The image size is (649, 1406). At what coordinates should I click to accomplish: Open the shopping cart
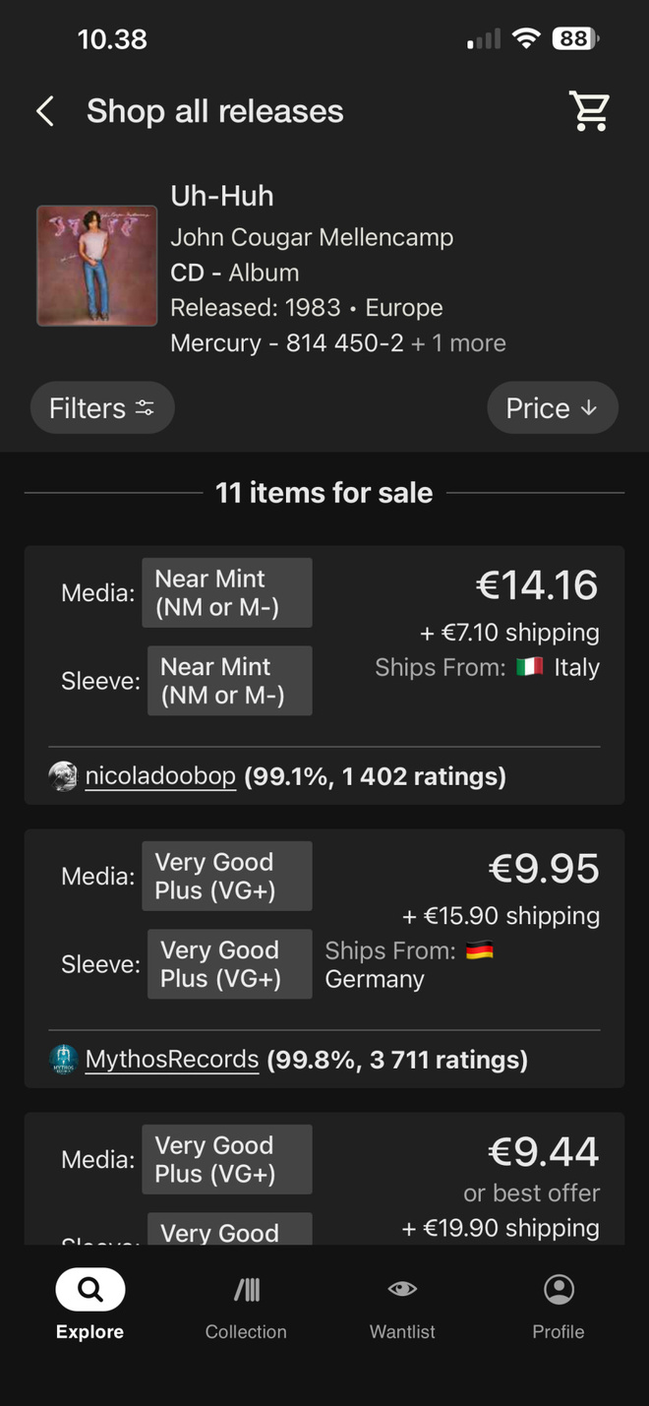click(x=590, y=111)
